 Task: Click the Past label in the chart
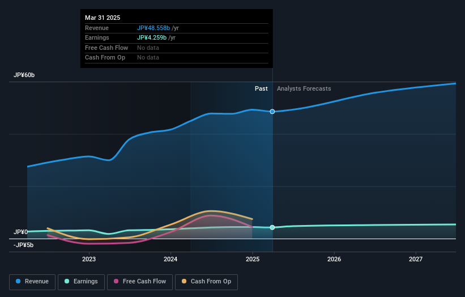(x=261, y=88)
